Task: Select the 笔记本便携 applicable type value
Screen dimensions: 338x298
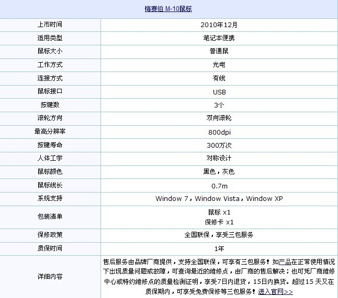Action: [x=219, y=38]
